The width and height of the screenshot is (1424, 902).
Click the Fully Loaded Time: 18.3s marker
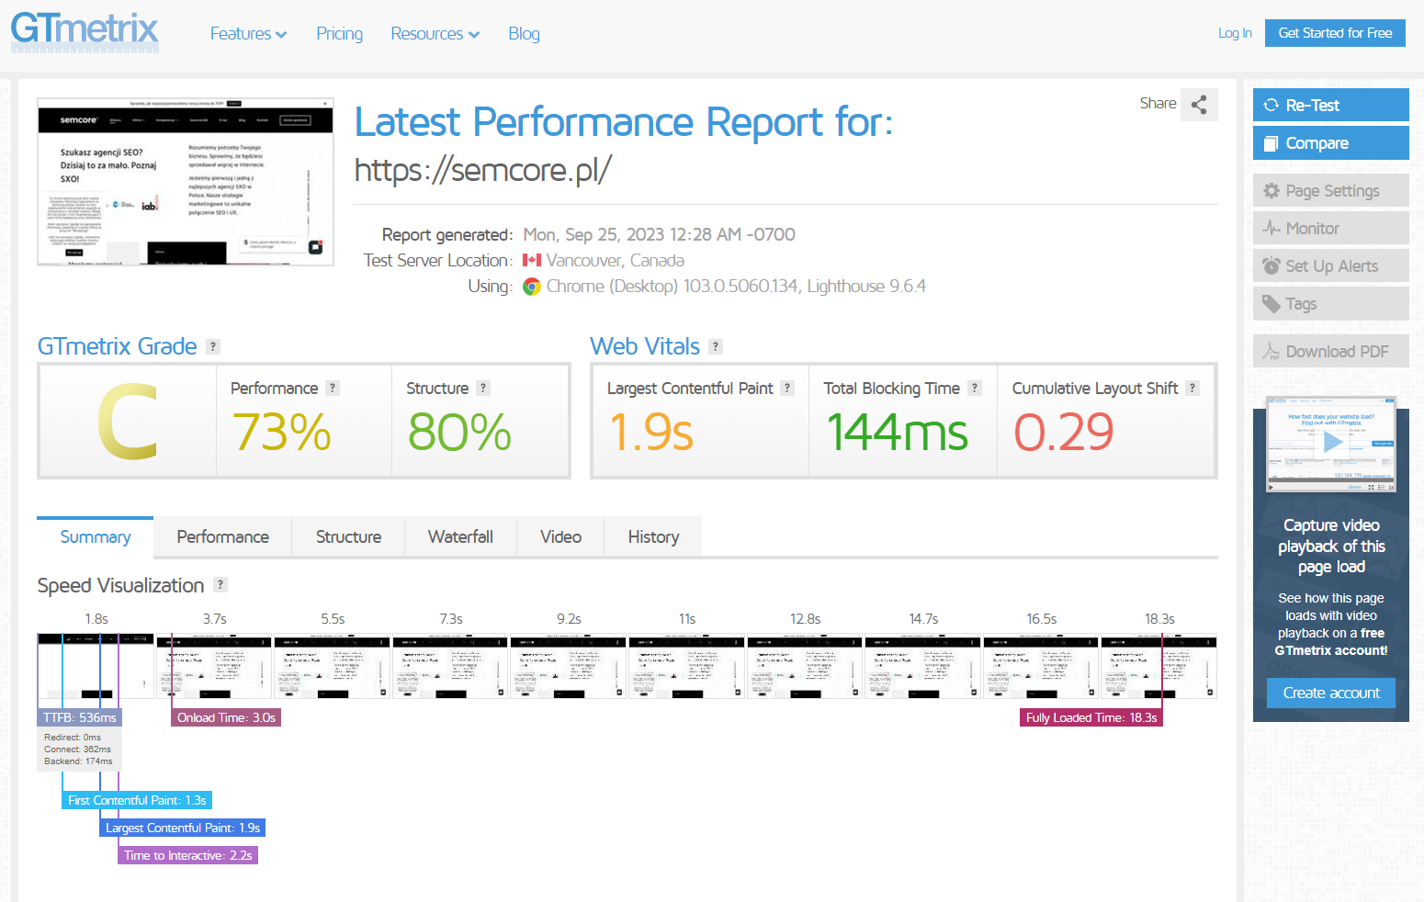(x=1091, y=717)
